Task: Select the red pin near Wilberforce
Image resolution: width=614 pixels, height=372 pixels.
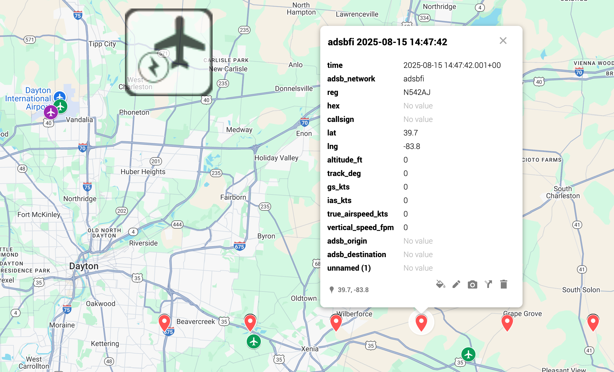Action: tap(336, 322)
